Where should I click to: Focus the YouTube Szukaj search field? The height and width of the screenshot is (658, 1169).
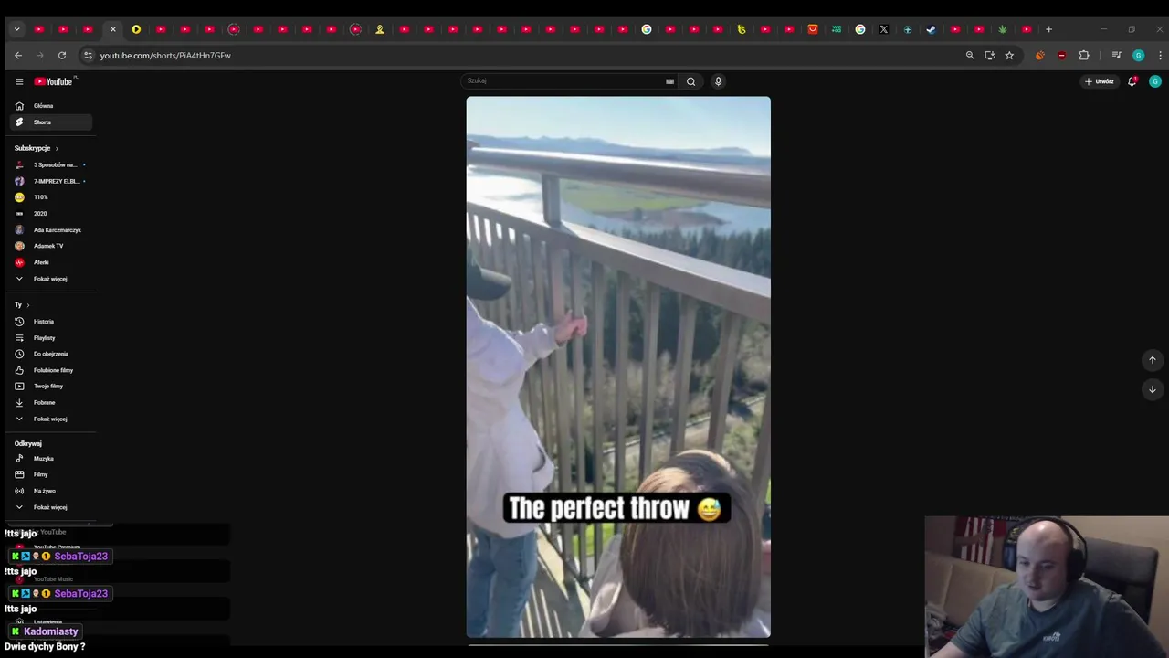click(562, 81)
